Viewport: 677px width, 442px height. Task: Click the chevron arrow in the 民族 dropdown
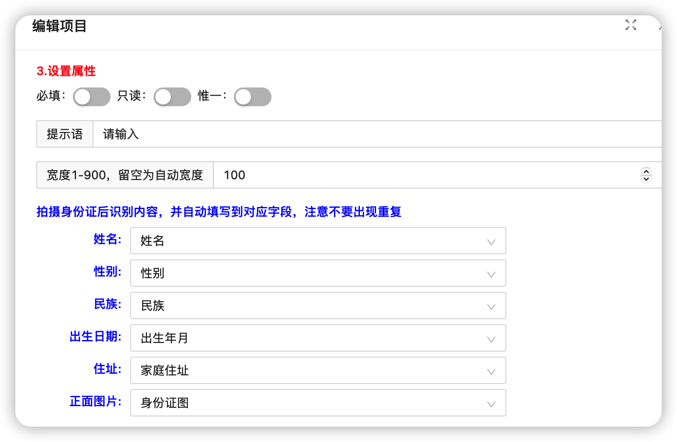coord(491,307)
